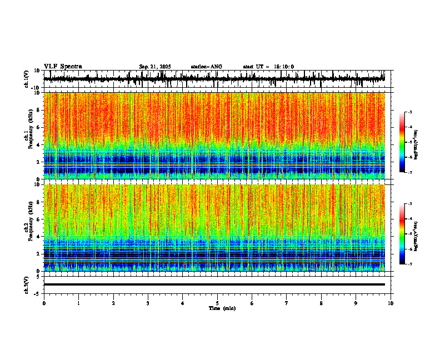Click time axis tick label 9
The height and width of the screenshot is (340, 440).
[x=356, y=303]
